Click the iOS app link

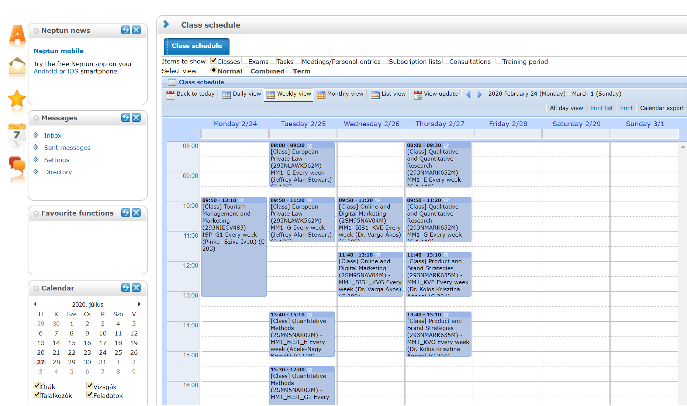(x=73, y=71)
